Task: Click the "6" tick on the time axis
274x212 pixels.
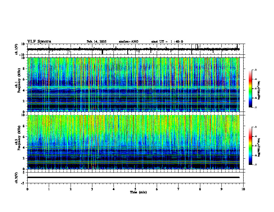Action: point(157,189)
